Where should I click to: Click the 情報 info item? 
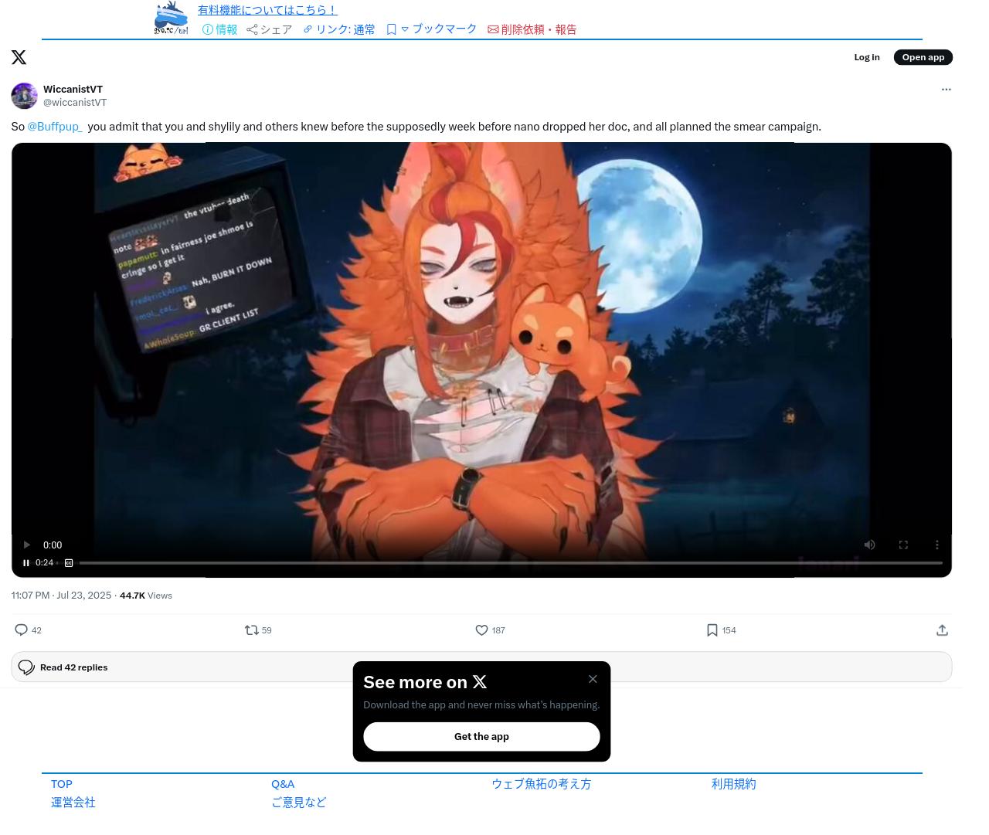(x=219, y=29)
